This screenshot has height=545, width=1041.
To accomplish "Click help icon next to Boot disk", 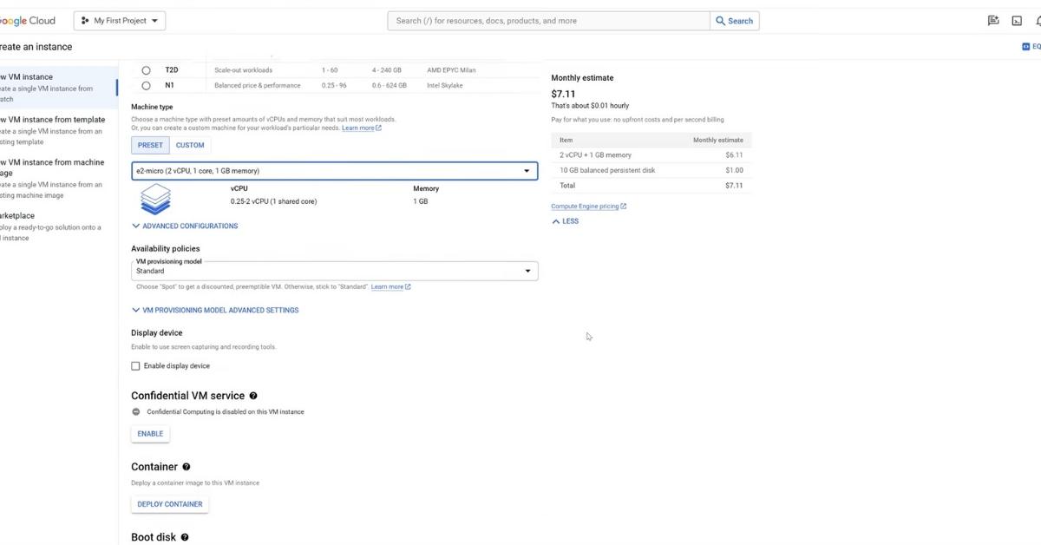I will pos(185,537).
